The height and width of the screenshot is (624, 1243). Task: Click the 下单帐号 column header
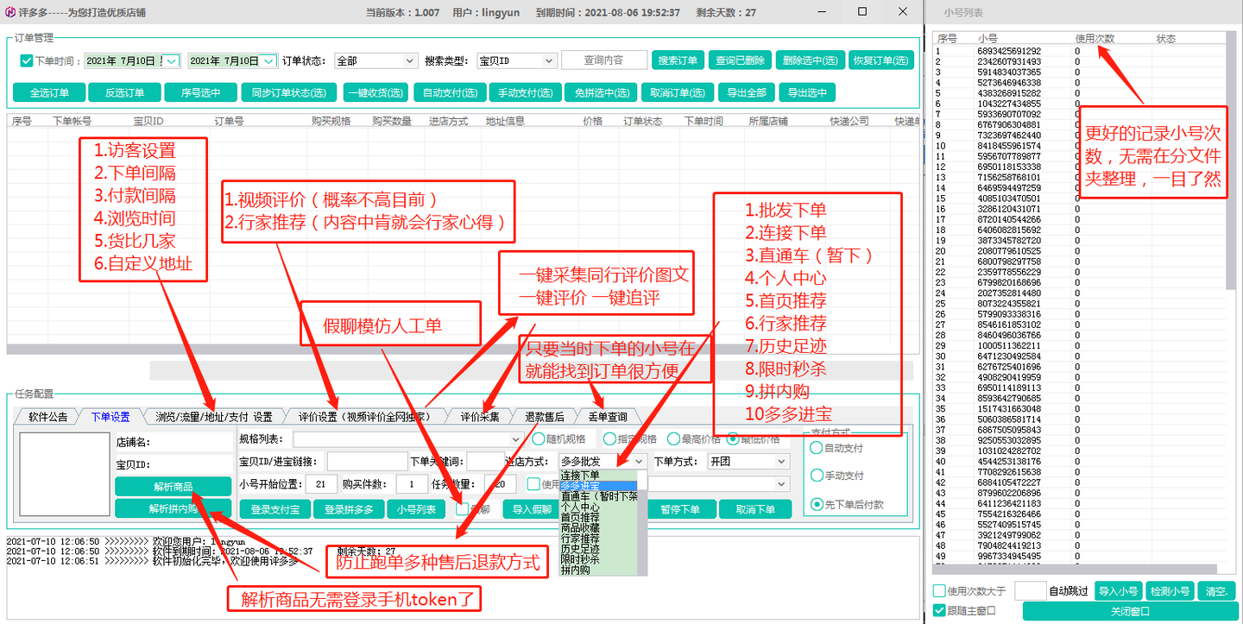coord(72,122)
